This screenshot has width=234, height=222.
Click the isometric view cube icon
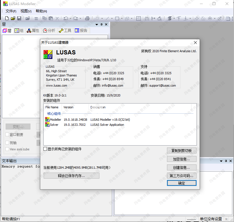[x=210, y=18]
